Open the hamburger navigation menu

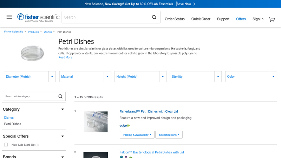[9, 17]
